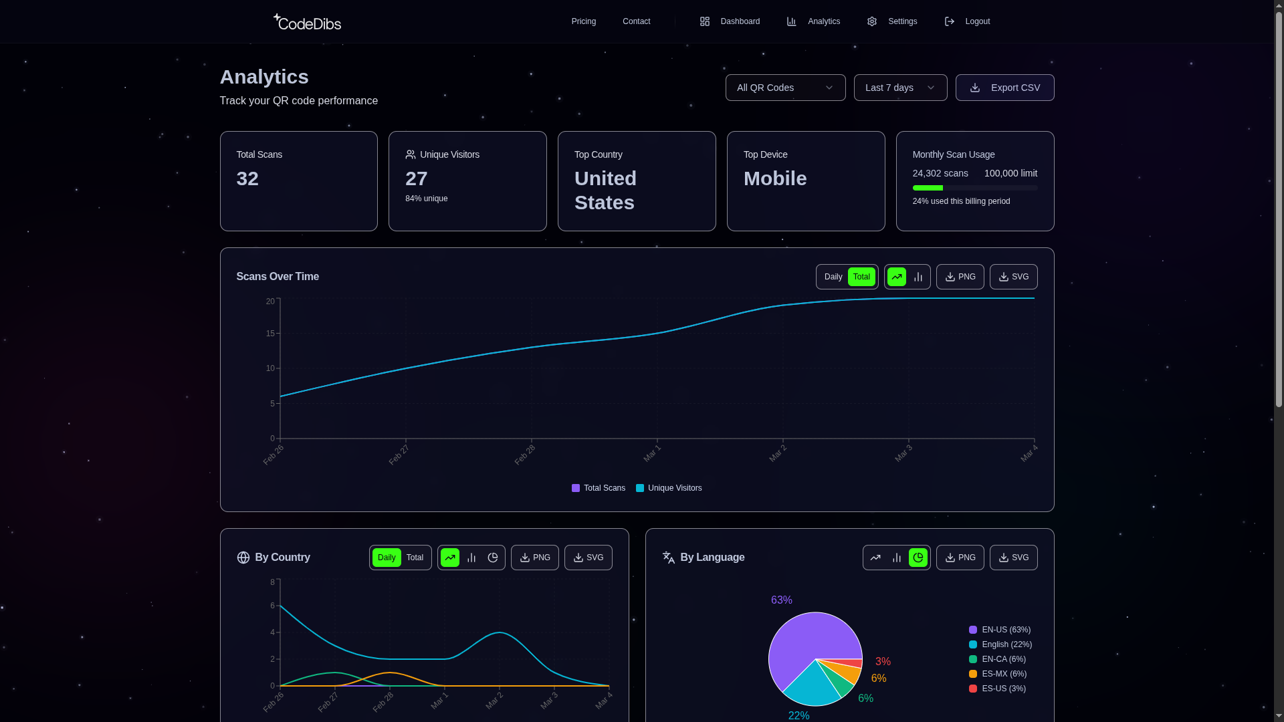This screenshot has width=1284, height=722.
Task: Enable the pie chart toggle in By Language
Action: point(918,558)
